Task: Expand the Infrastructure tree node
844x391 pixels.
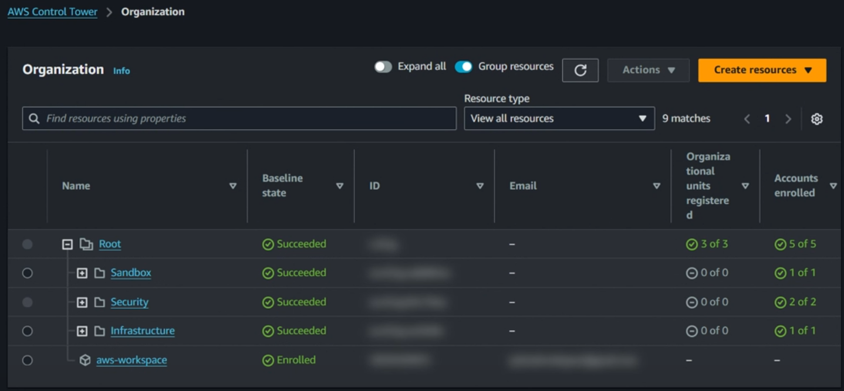Action: (82, 331)
